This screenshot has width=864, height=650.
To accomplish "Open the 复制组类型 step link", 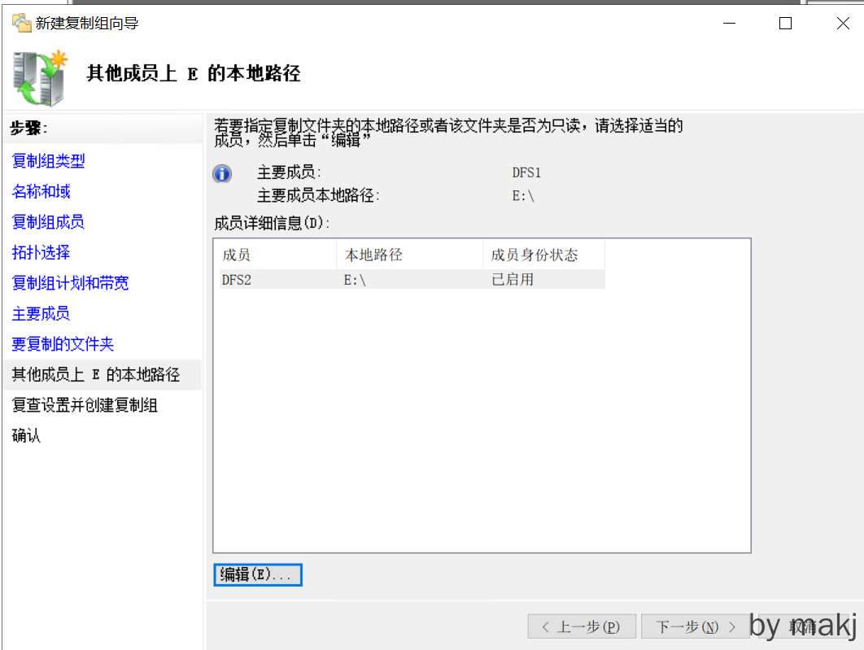I will coord(48,161).
